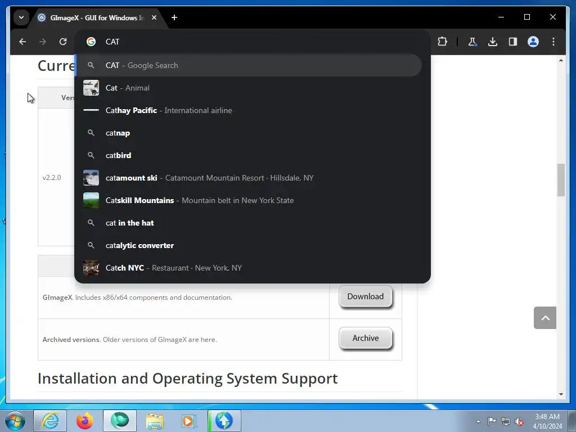Open the Windows Start button
Viewport: 576px width, 432px height.
tap(15, 421)
